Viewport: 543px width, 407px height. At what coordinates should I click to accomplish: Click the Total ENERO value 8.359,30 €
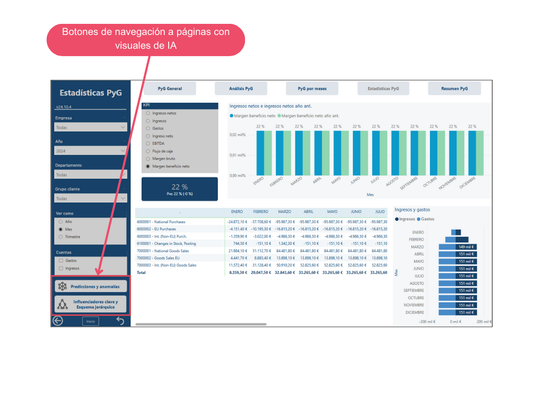(238, 273)
